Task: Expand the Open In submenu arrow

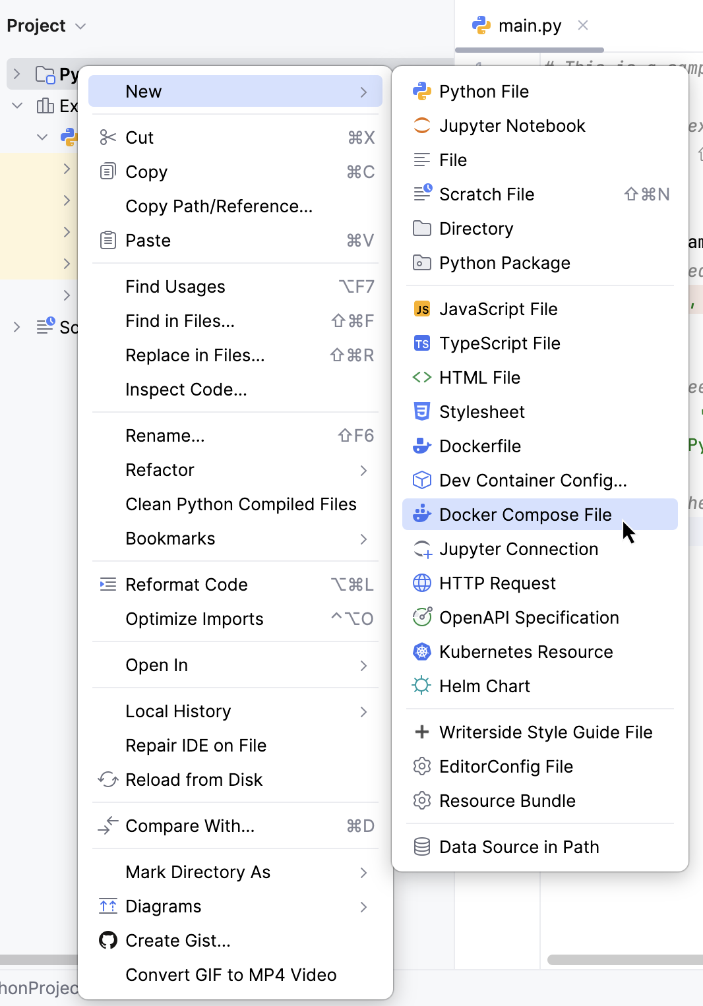Action: [364, 666]
